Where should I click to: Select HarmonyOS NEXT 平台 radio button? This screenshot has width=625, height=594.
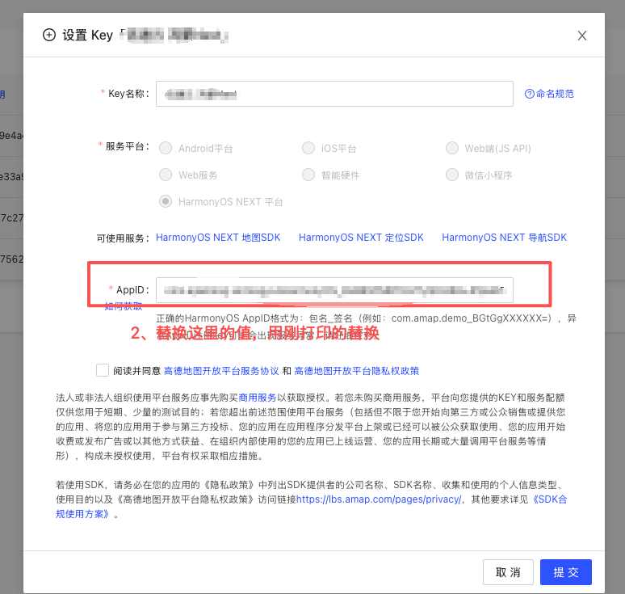pyautogui.click(x=166, y=202)
